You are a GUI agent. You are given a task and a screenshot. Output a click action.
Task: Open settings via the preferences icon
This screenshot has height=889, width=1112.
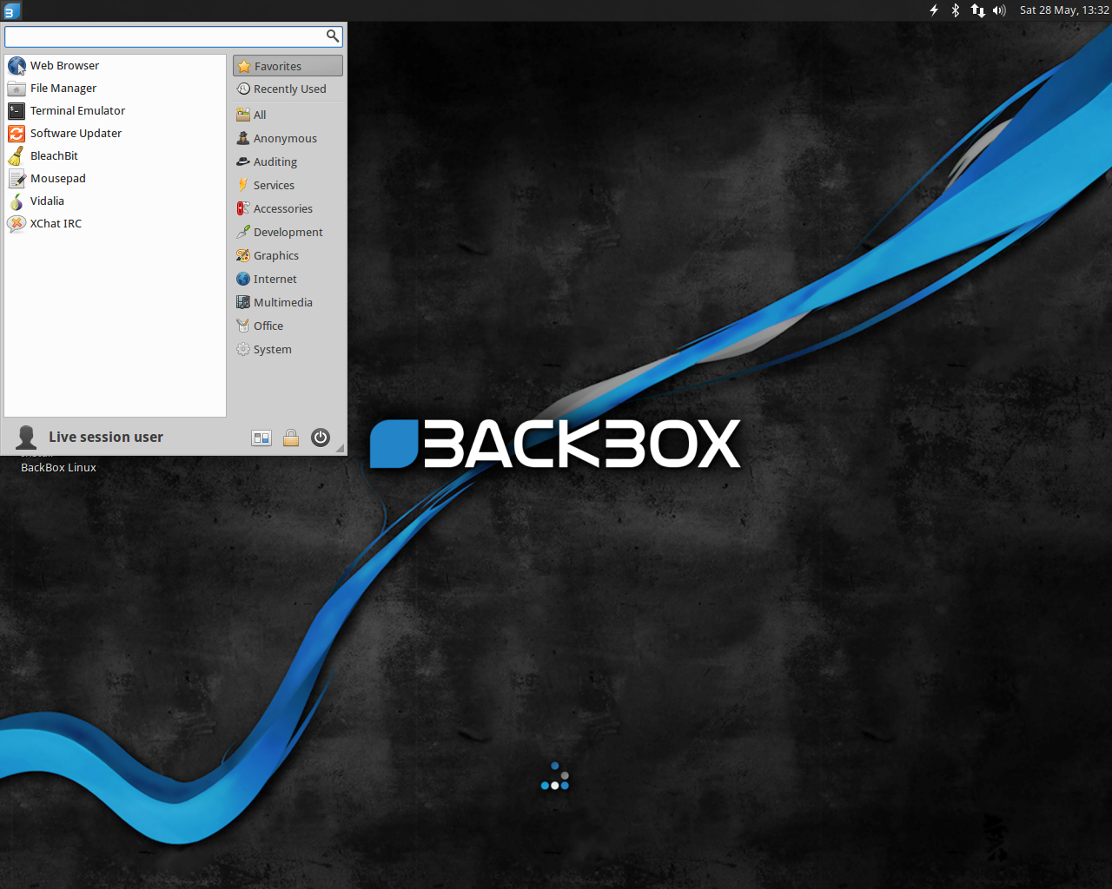tap(261, 438)
